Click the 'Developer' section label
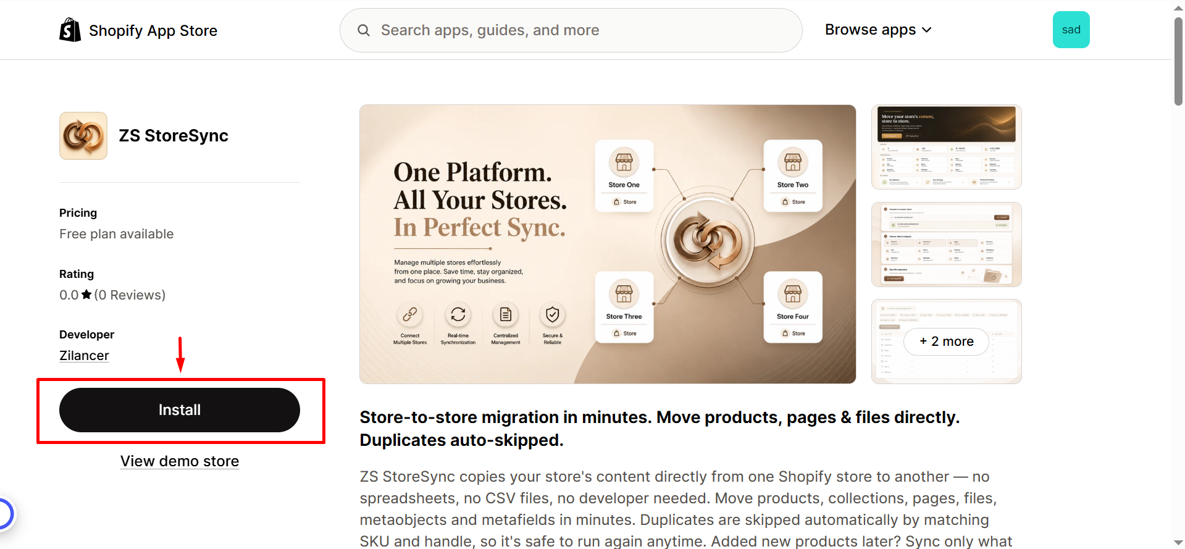The image size is (1185, 549). (86, 335)
